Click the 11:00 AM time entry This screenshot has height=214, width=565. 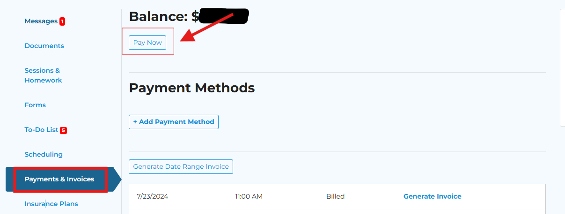pos(249,196)
